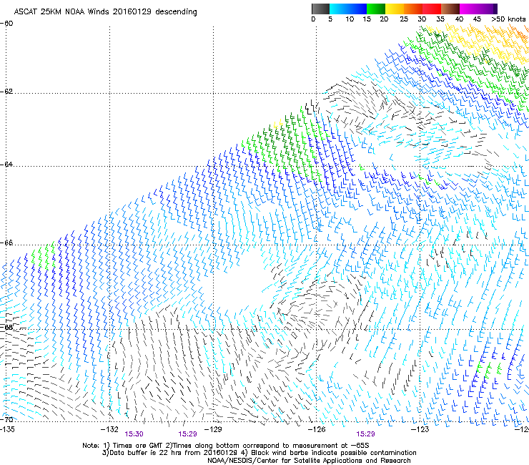Click the '0' label under the color scale

pyautogui.click(x=313, y=19)
